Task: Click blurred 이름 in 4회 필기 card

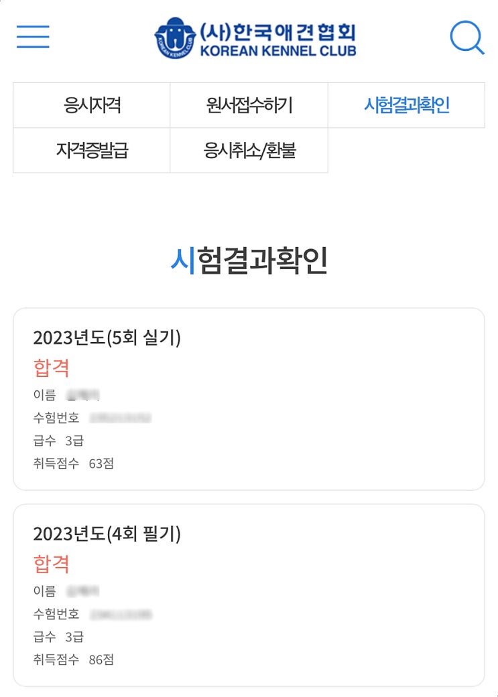Action: pos(83,591)
